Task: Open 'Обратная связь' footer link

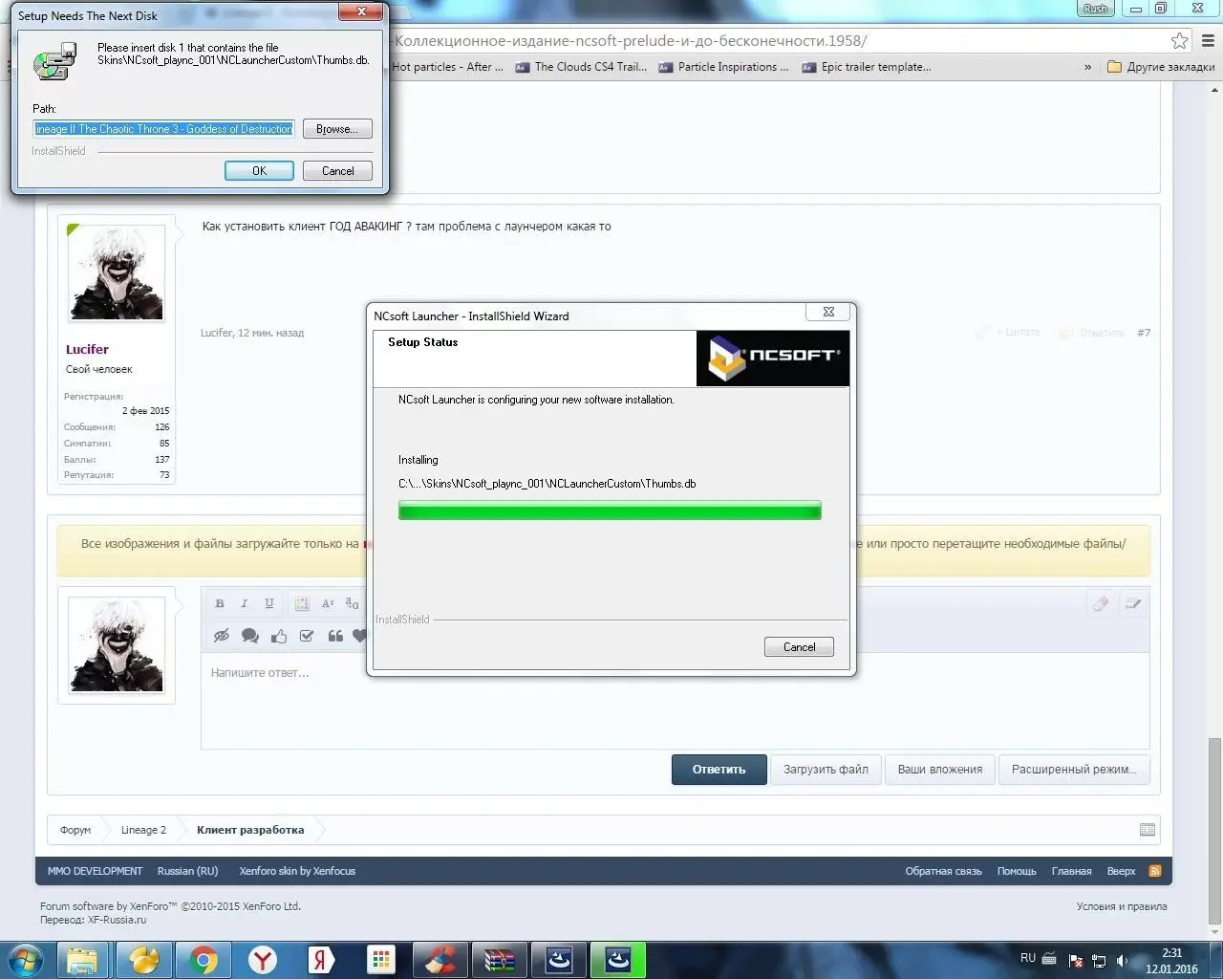Action: pyautogui.click(x=943, y=871)
